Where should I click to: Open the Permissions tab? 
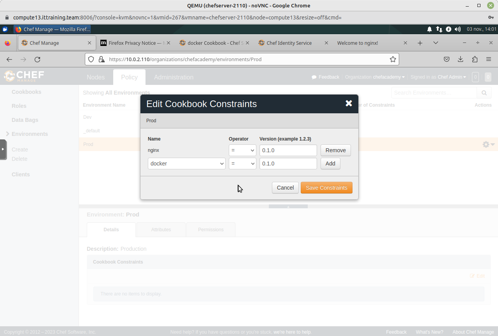click(x=211, y=230)
